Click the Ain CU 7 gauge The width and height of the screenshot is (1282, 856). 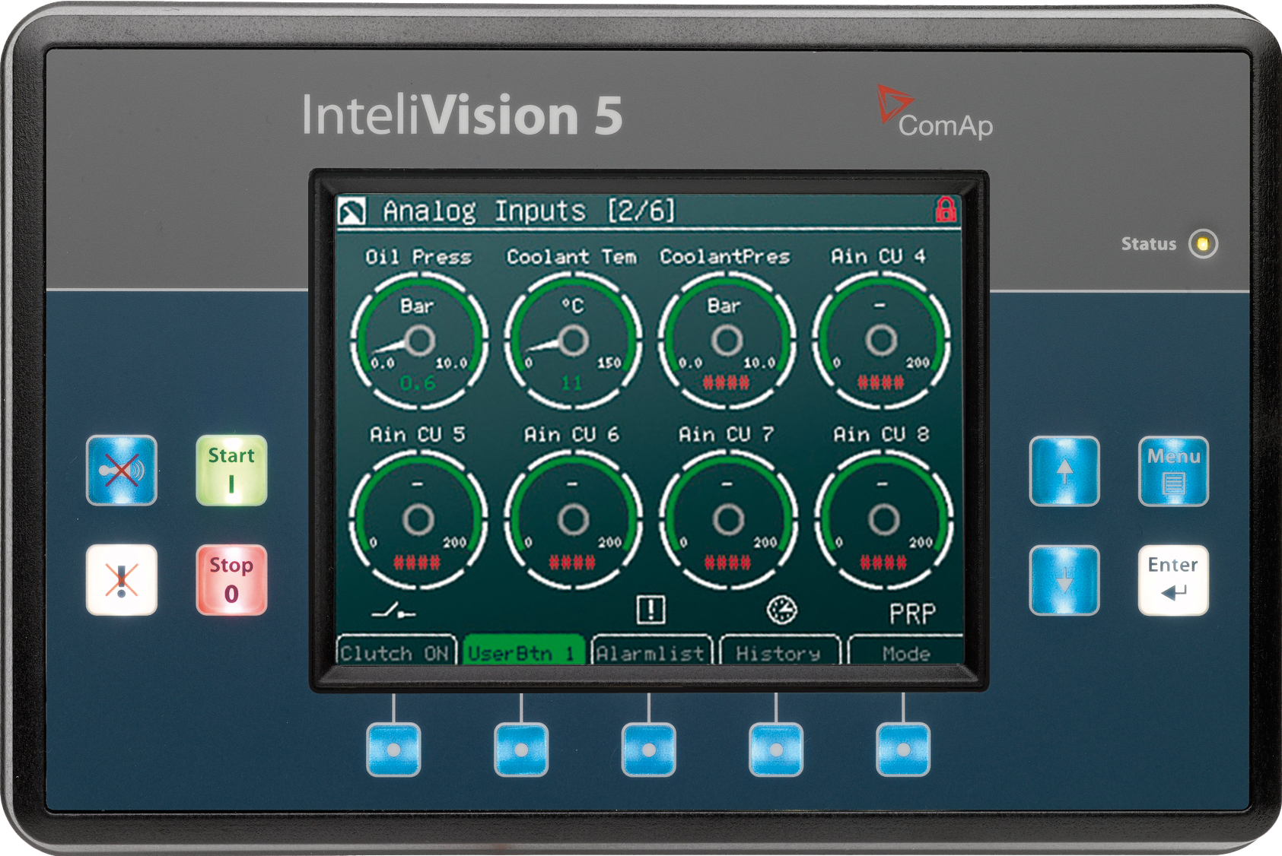(728, 520)
